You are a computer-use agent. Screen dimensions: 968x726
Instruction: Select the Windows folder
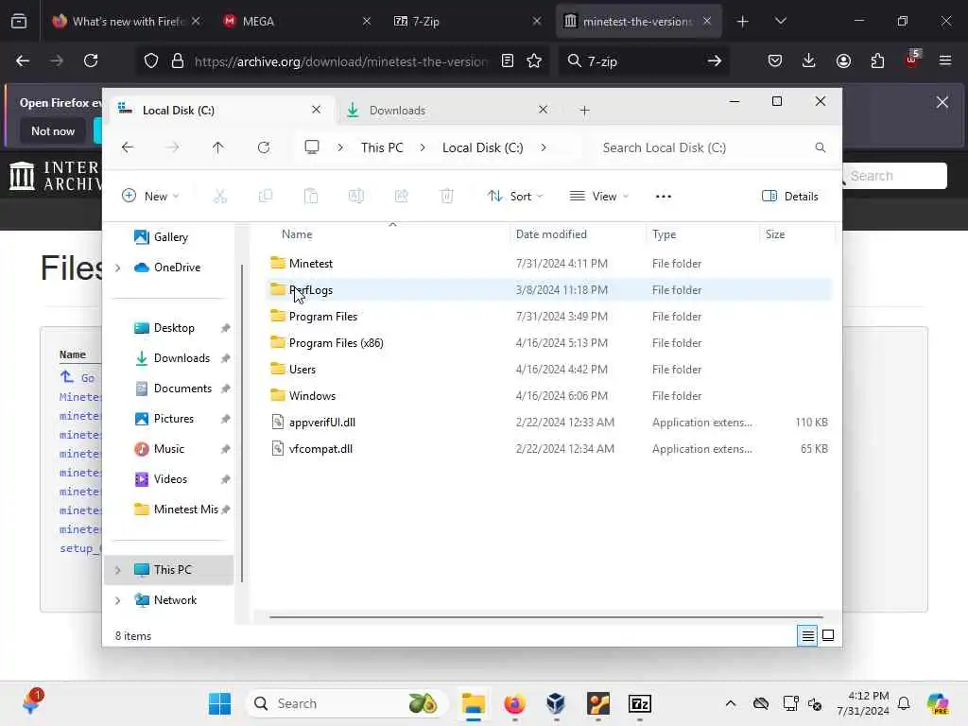[549, 396]
